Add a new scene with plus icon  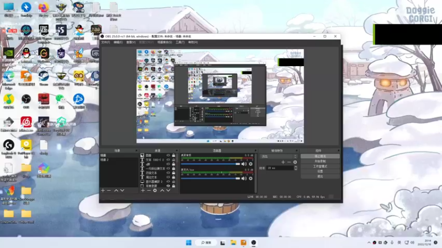click(x=103, y=191)
